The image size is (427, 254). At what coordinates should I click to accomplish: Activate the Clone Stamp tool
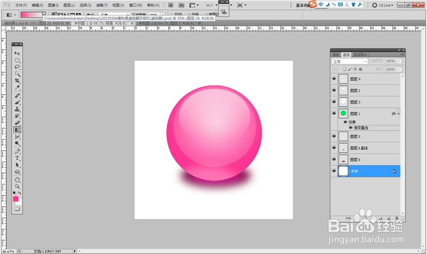[18, 109]
